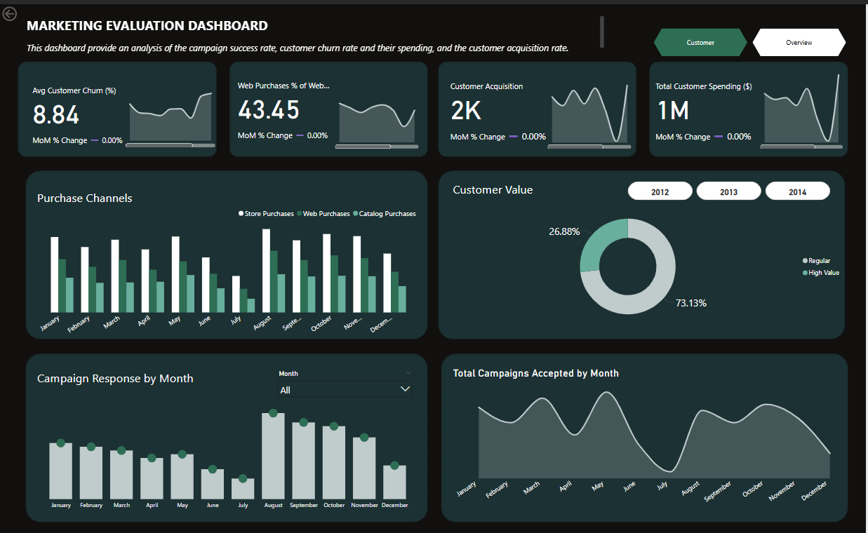Select the Customer page tab
The image size is (868, 533).
tap(700, 42)
